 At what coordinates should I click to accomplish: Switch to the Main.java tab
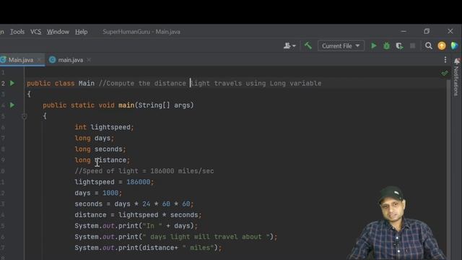click(21, 60)
